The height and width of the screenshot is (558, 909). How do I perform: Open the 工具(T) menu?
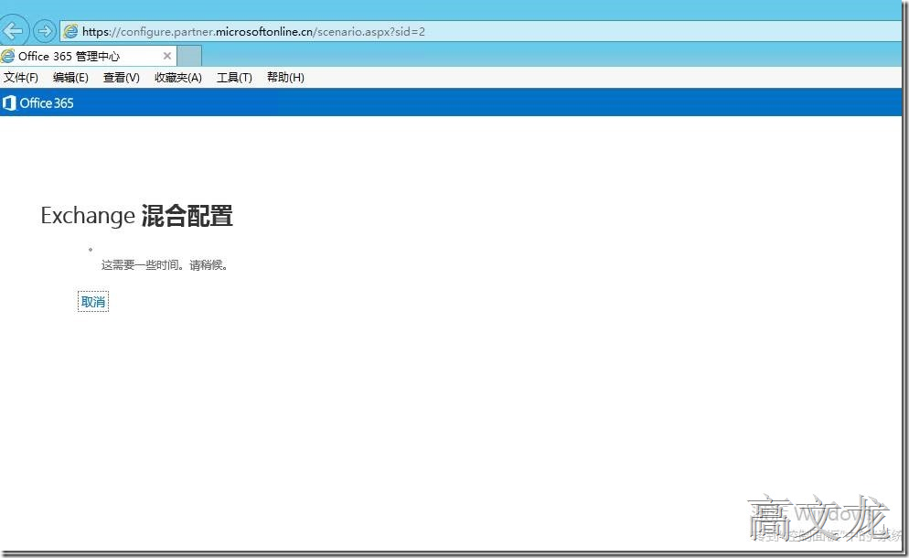click(x=234, y=77)
